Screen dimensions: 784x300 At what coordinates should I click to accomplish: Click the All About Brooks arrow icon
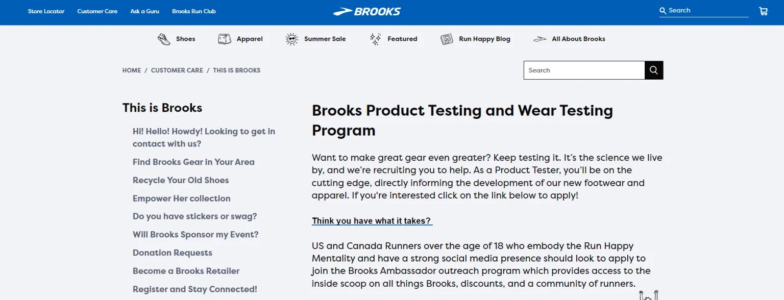coord(540,38)
